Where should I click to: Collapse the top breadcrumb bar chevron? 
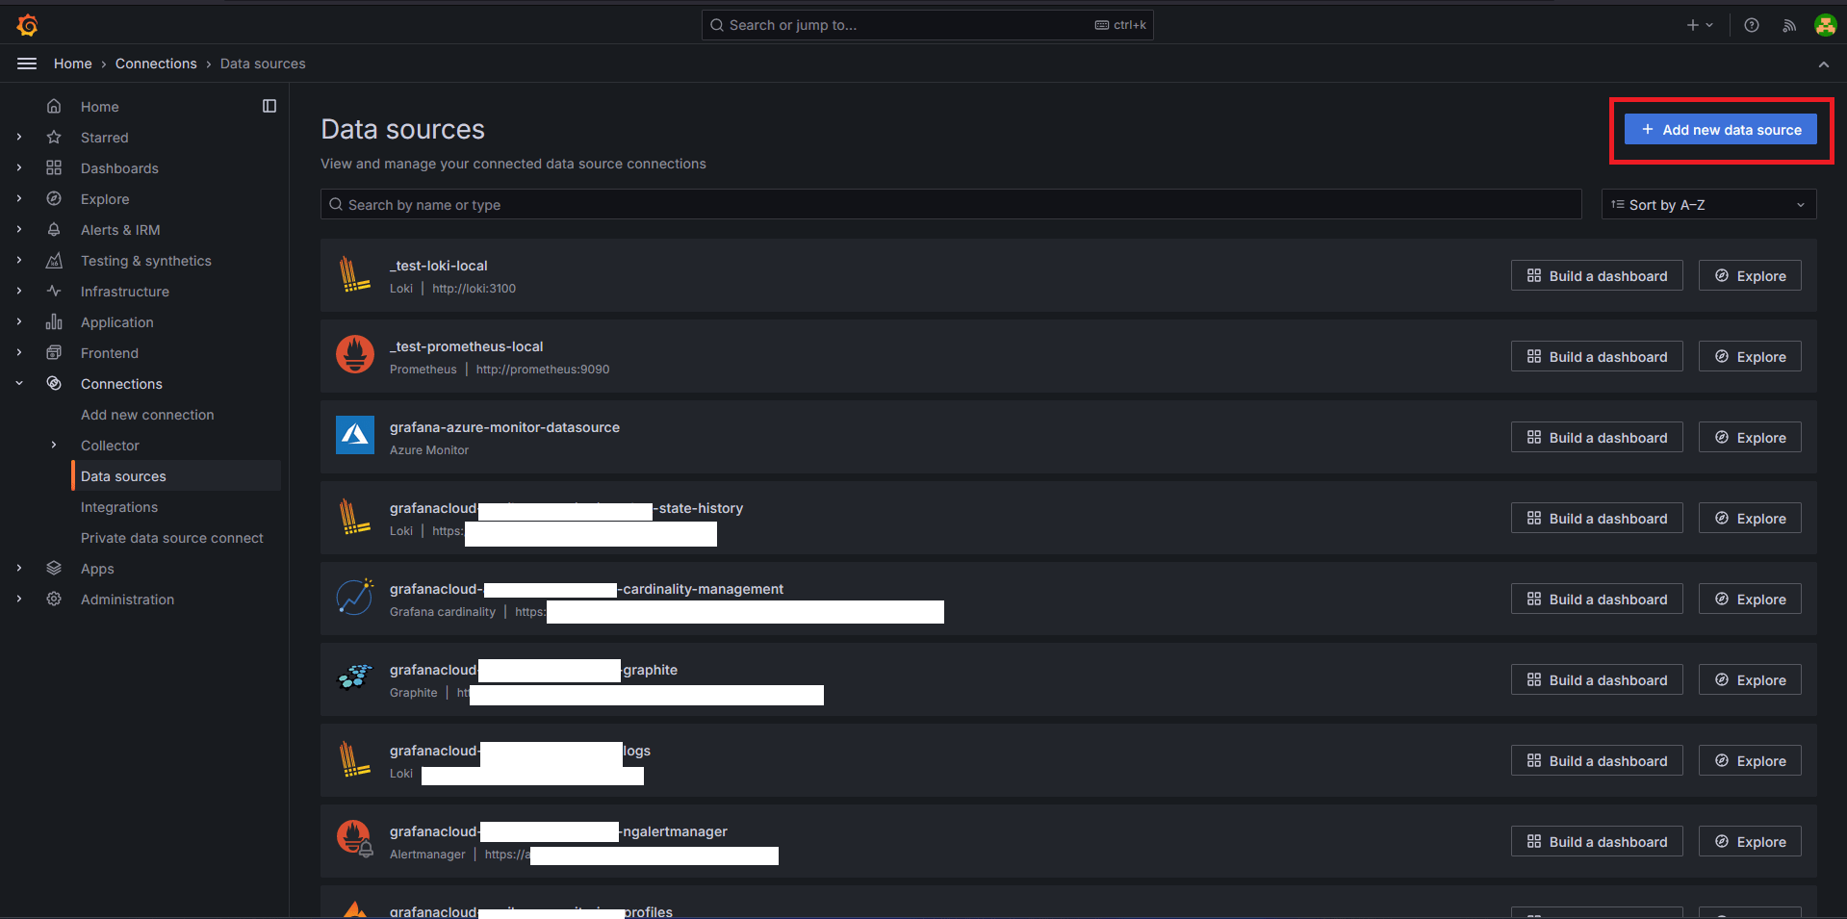tap(1823, 64)
